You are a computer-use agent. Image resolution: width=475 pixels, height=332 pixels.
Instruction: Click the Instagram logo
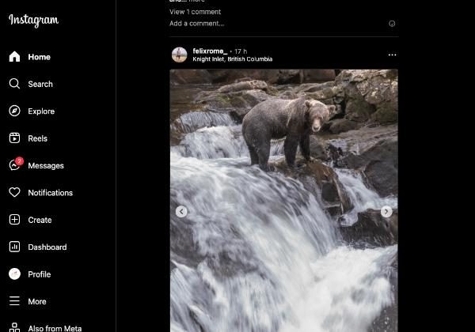point(33,21)
